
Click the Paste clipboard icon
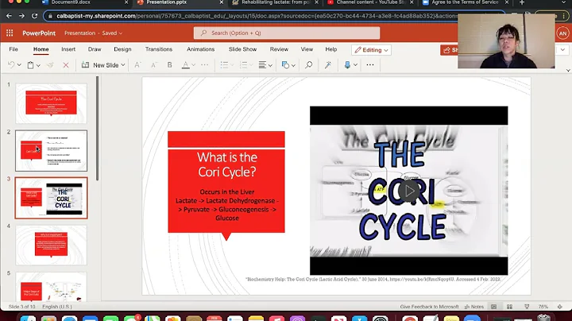tap(31, 65)
